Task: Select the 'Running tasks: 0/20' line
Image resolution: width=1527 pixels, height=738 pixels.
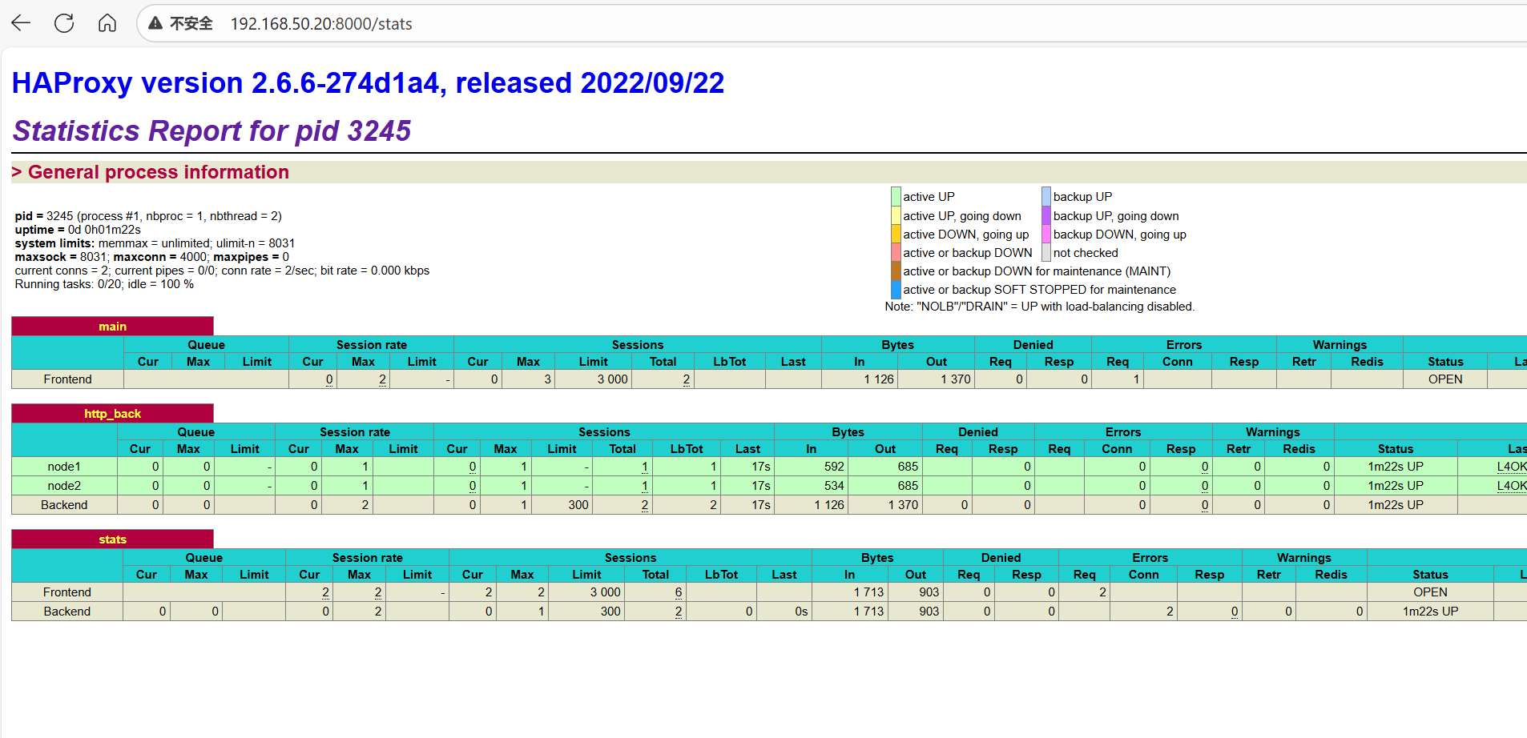Action: coord(104,284)
